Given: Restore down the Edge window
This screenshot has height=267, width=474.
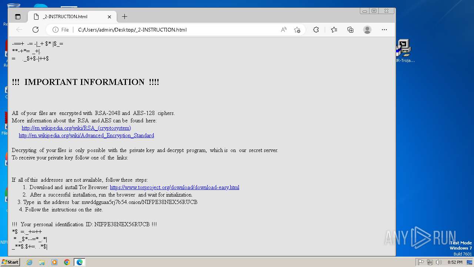Looking at the screenshot, I should [x=374, y=11].
